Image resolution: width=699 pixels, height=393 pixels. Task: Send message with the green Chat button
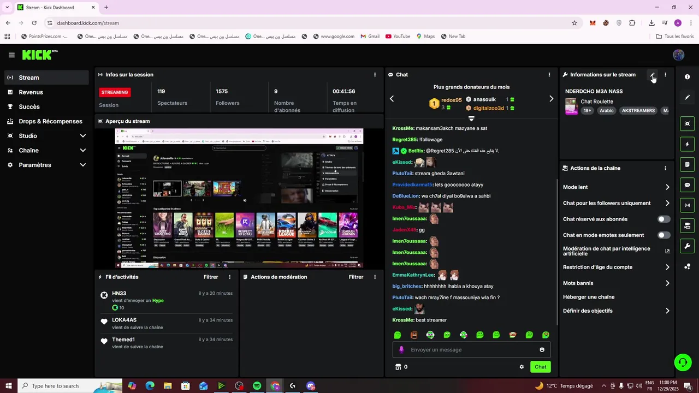pos(540,367)
